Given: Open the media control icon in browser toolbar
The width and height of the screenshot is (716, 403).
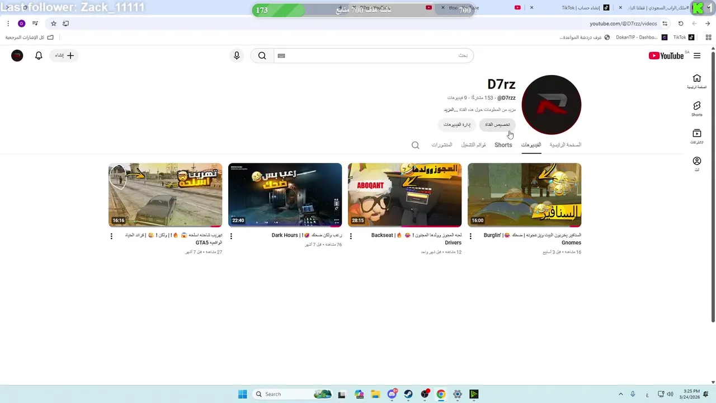Looking at the screenshot, I should pos(35,24).
